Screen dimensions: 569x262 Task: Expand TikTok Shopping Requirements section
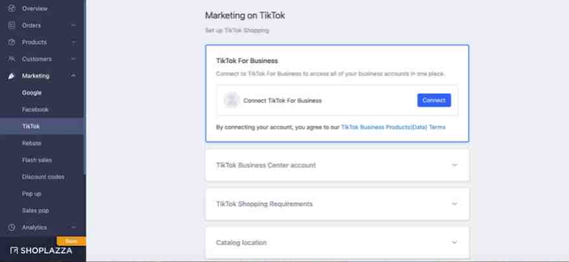point(337,204)
